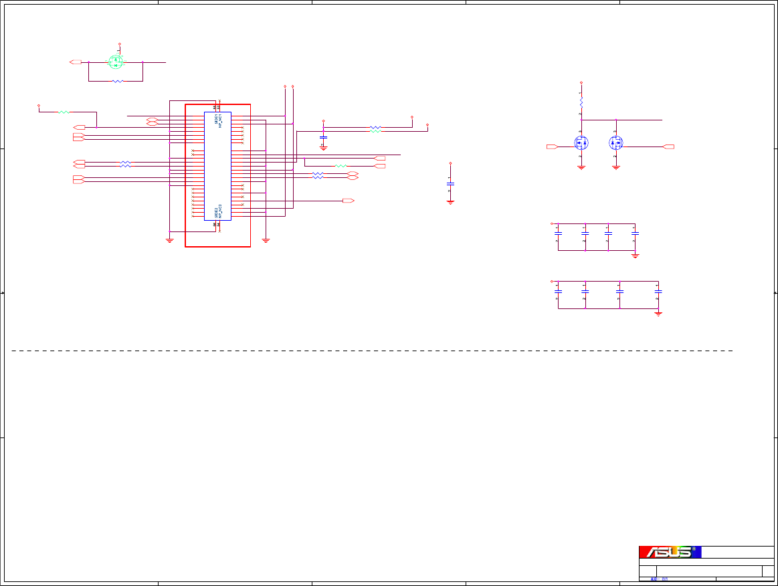Click the power node above the pull-up resistor

[x=581, y=83]
